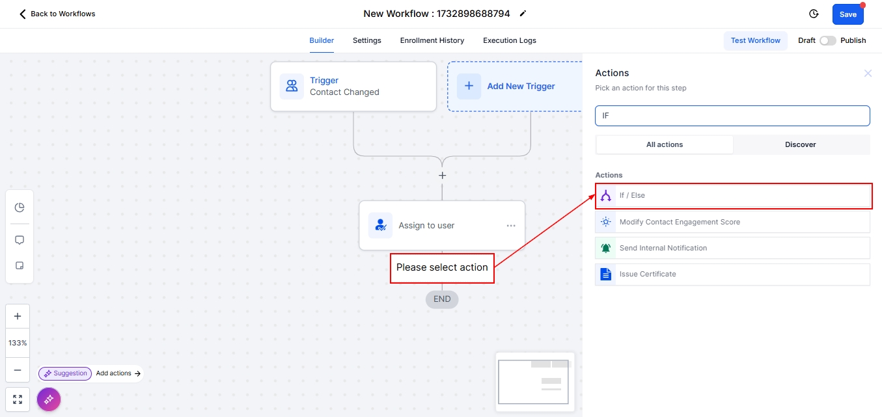The width and height of the screenshot is (882, 417).
Task: Click Test Workflow button
Action: (x=755, y=40)
